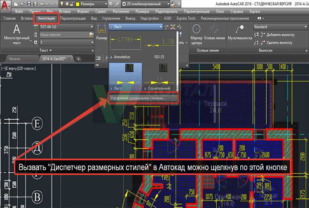Click the find text search icon
This screenshot has width=309, height=208.
pos(91,35)
